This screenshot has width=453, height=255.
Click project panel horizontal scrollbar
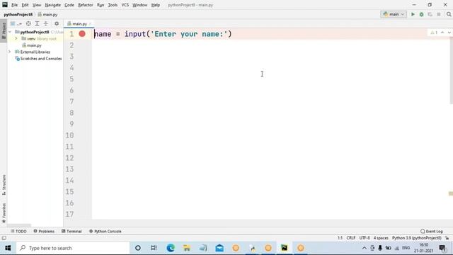click(x=19, y=225)
